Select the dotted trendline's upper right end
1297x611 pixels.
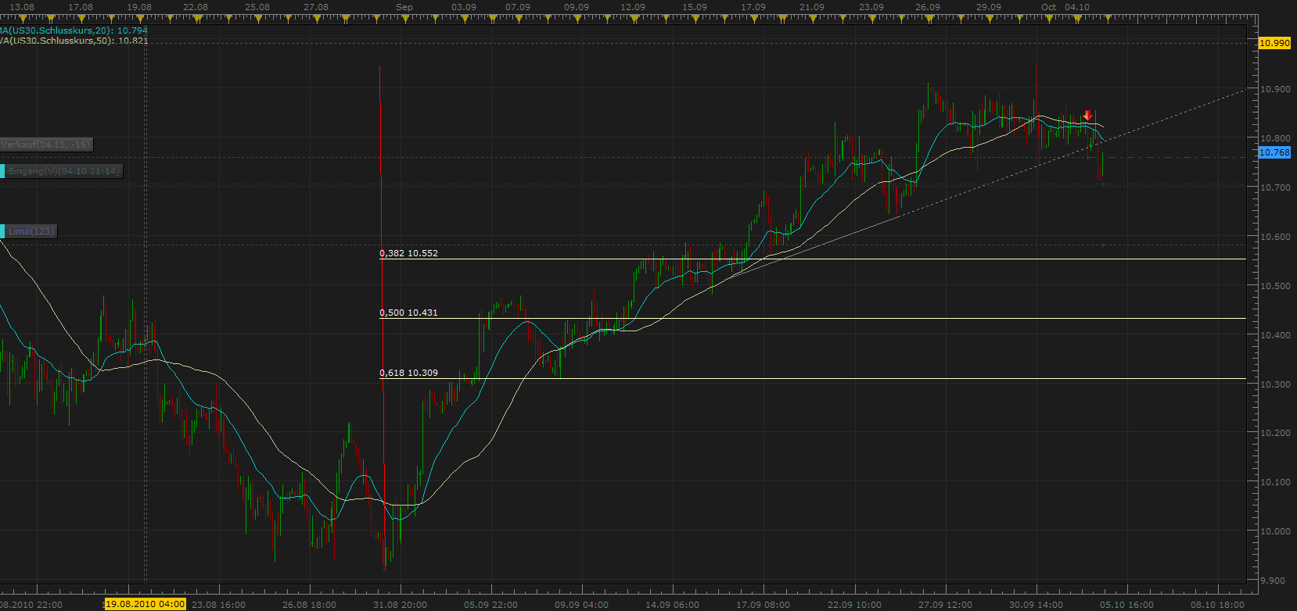[x=1243, y=91]
